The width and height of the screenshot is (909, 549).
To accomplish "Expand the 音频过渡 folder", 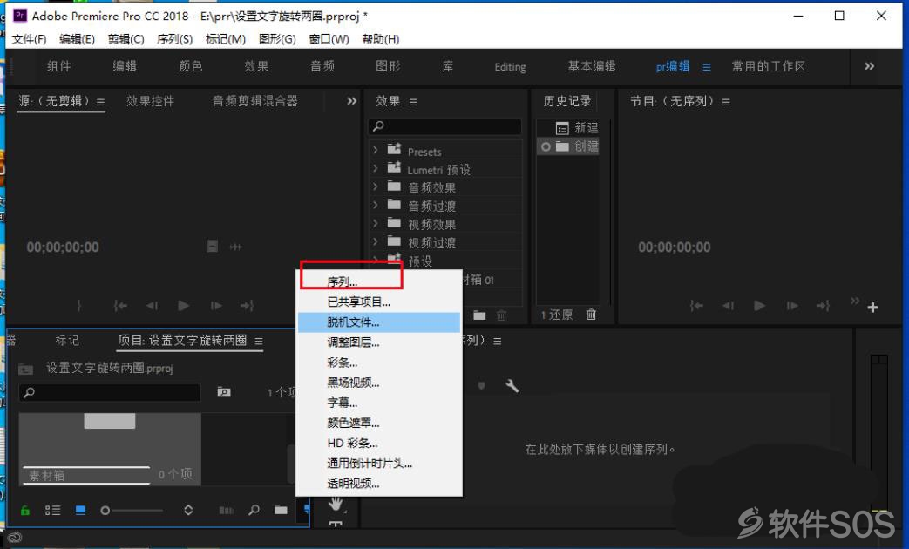I will (x=375, y=205).
